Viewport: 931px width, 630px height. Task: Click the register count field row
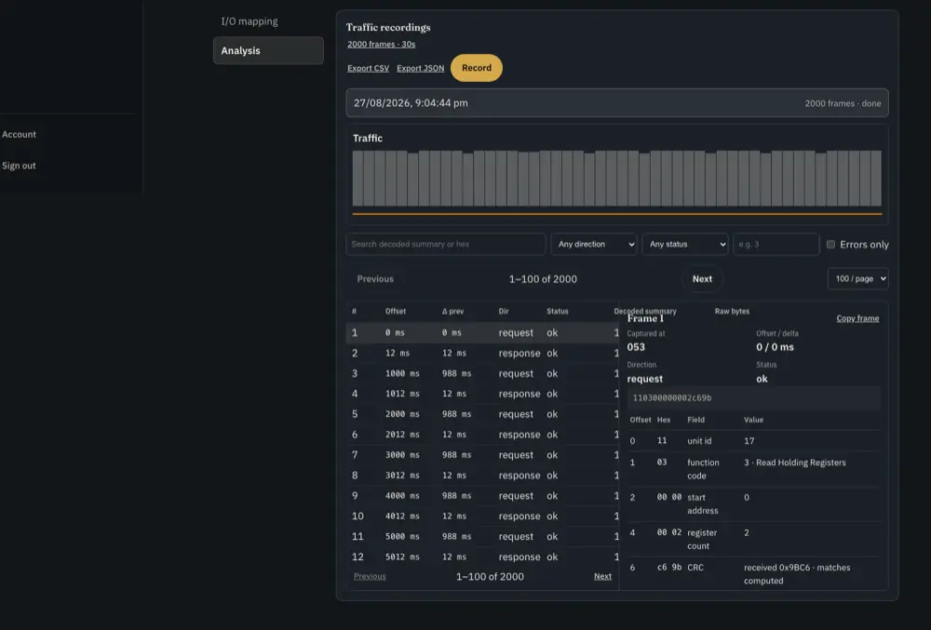coord(755,539)
